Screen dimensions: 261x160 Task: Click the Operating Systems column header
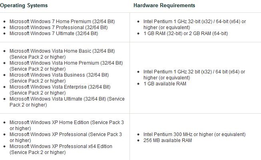point(24,5)
